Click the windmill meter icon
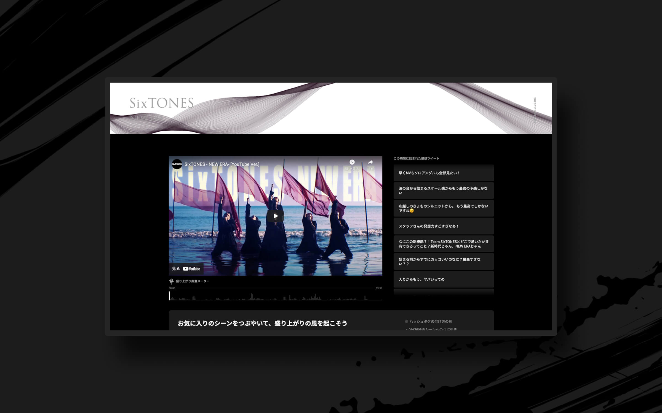The width and height of the screenshot is (662, 413). click(171, 281)
